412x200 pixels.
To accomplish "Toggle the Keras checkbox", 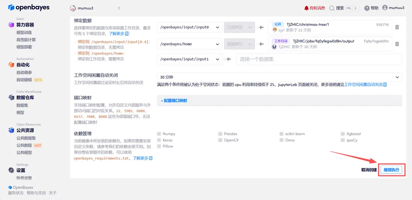I will coord(159,140).
